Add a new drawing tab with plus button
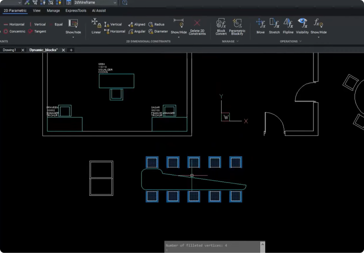 pos(71,50)
